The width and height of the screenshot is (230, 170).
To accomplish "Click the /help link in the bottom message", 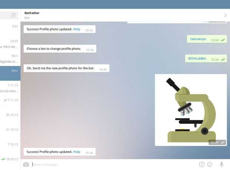I will (76, 152).
